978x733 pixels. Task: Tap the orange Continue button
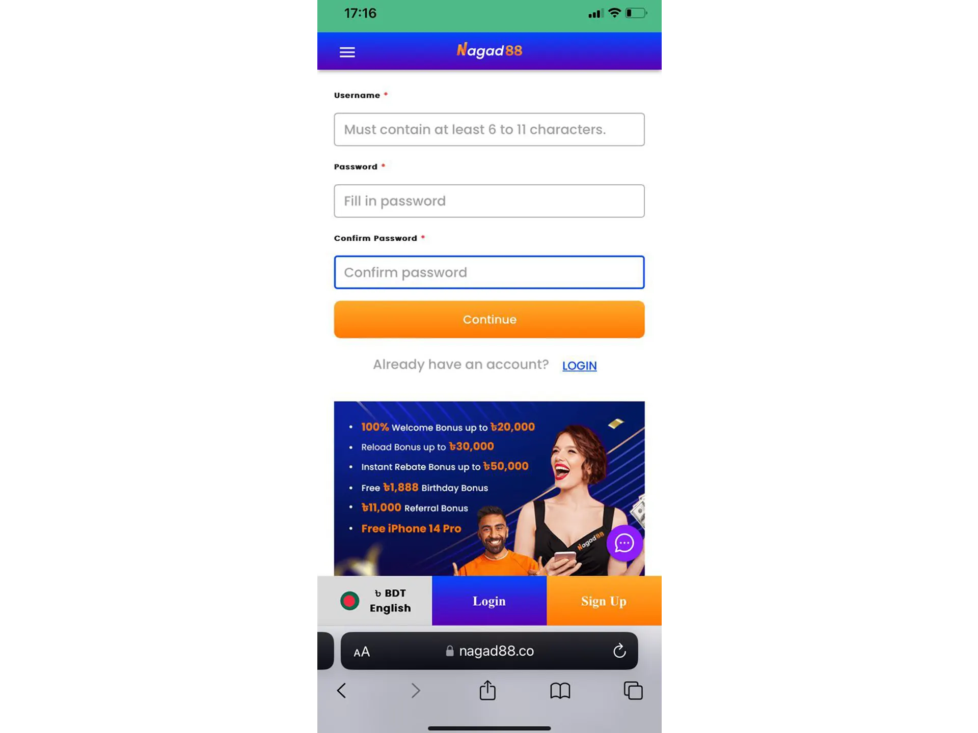click(489, 319)
